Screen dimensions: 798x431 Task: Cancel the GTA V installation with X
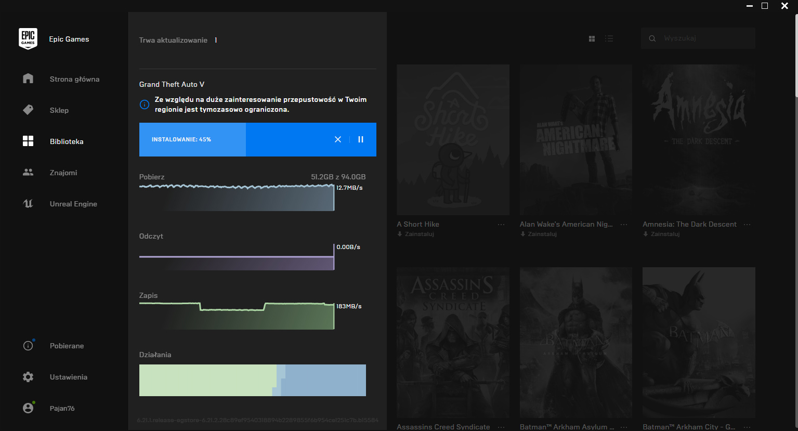point(338,139)
